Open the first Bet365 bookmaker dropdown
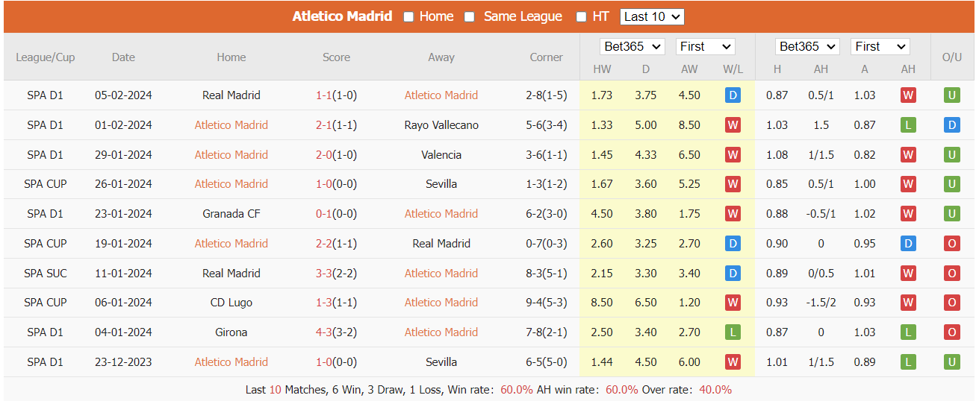Screen dimensions: 976x401 (x=632, y=46)
